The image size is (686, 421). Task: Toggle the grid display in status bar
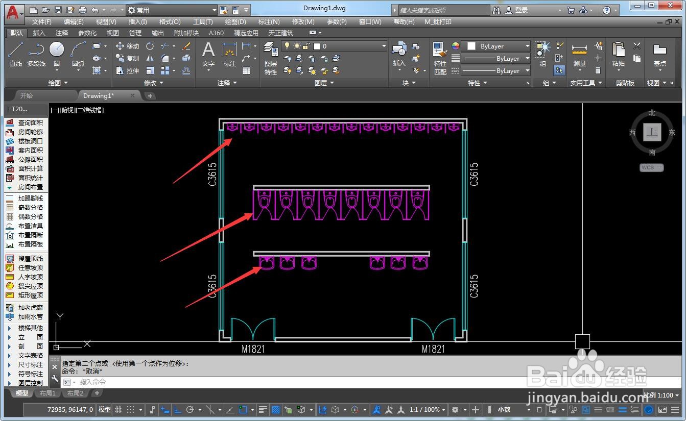pyautogui.click(x=119, y=409)
